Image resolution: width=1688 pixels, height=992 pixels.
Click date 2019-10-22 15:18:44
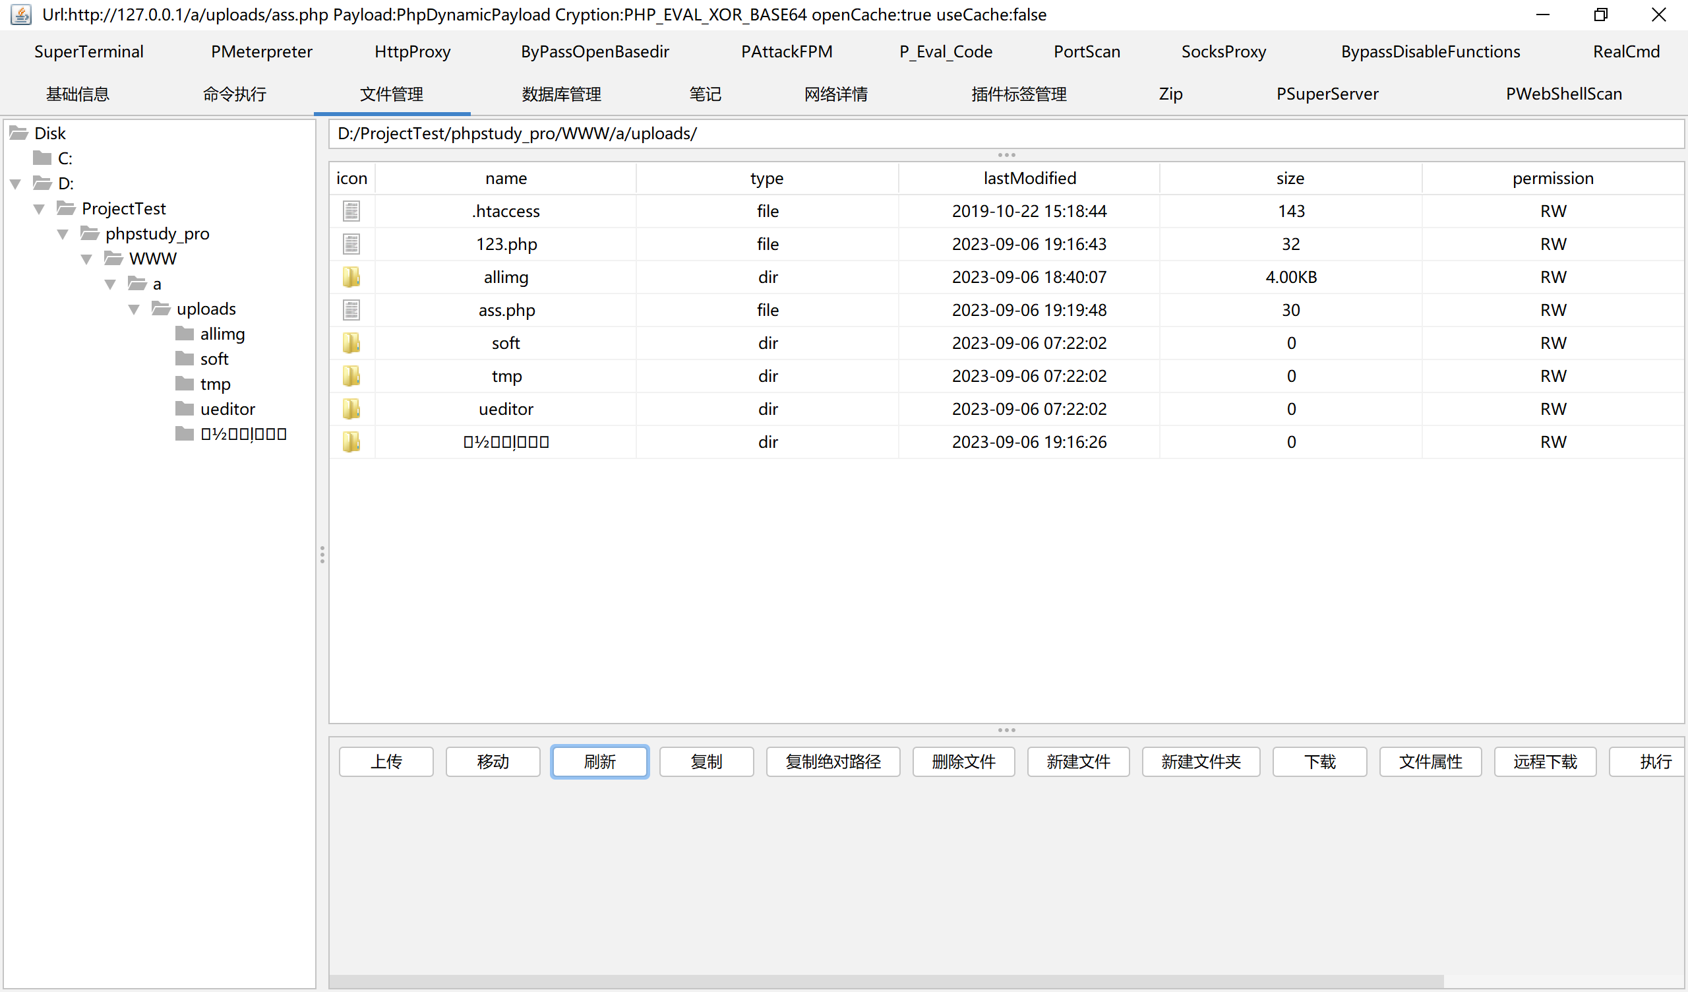(1029, 211)
